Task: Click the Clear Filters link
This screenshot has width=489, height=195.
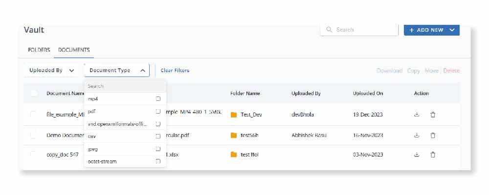Action: pos(175,71)
